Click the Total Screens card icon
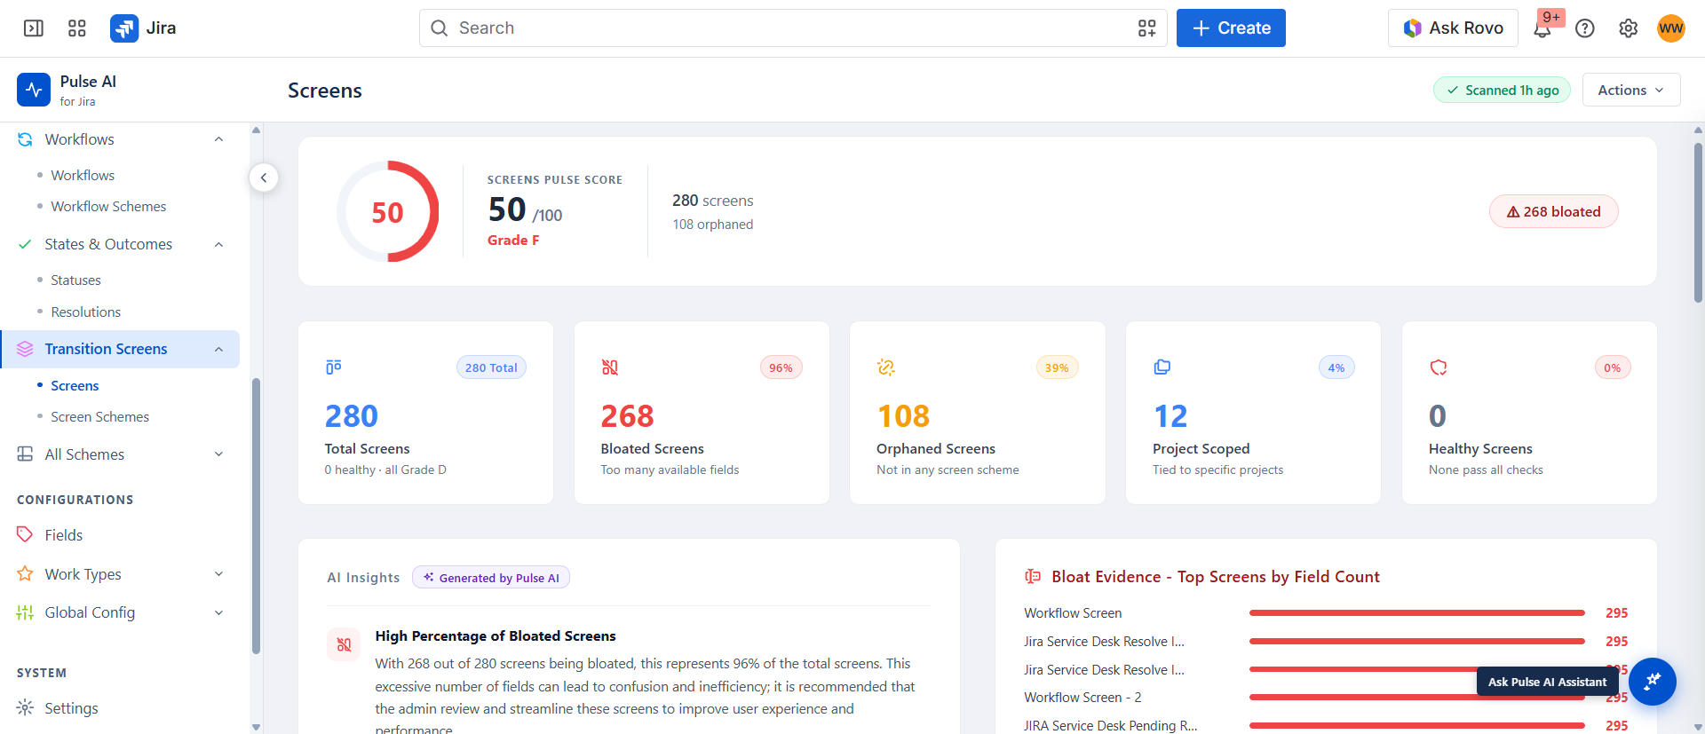The width and height of the screenshot is (1705, 734). (334, 367)
